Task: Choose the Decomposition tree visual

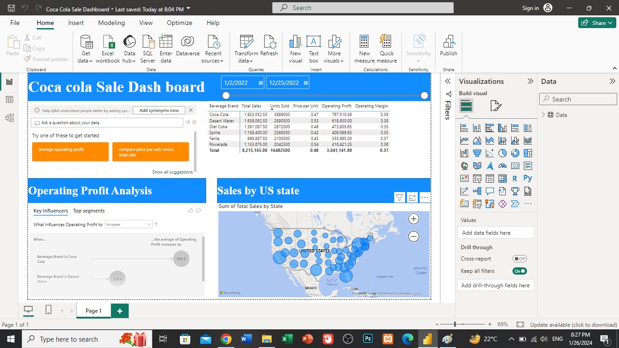Action: coord(477,191)
